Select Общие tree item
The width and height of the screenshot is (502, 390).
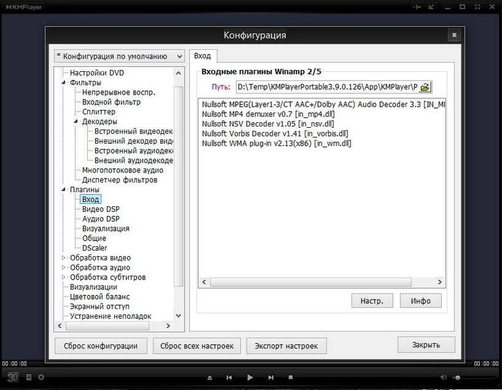[94, 238]
